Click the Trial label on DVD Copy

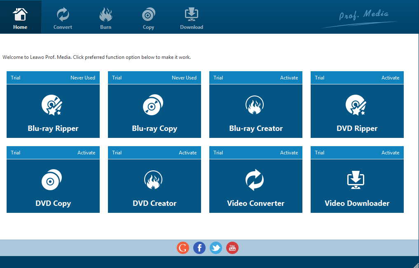(x=16, y=153)
